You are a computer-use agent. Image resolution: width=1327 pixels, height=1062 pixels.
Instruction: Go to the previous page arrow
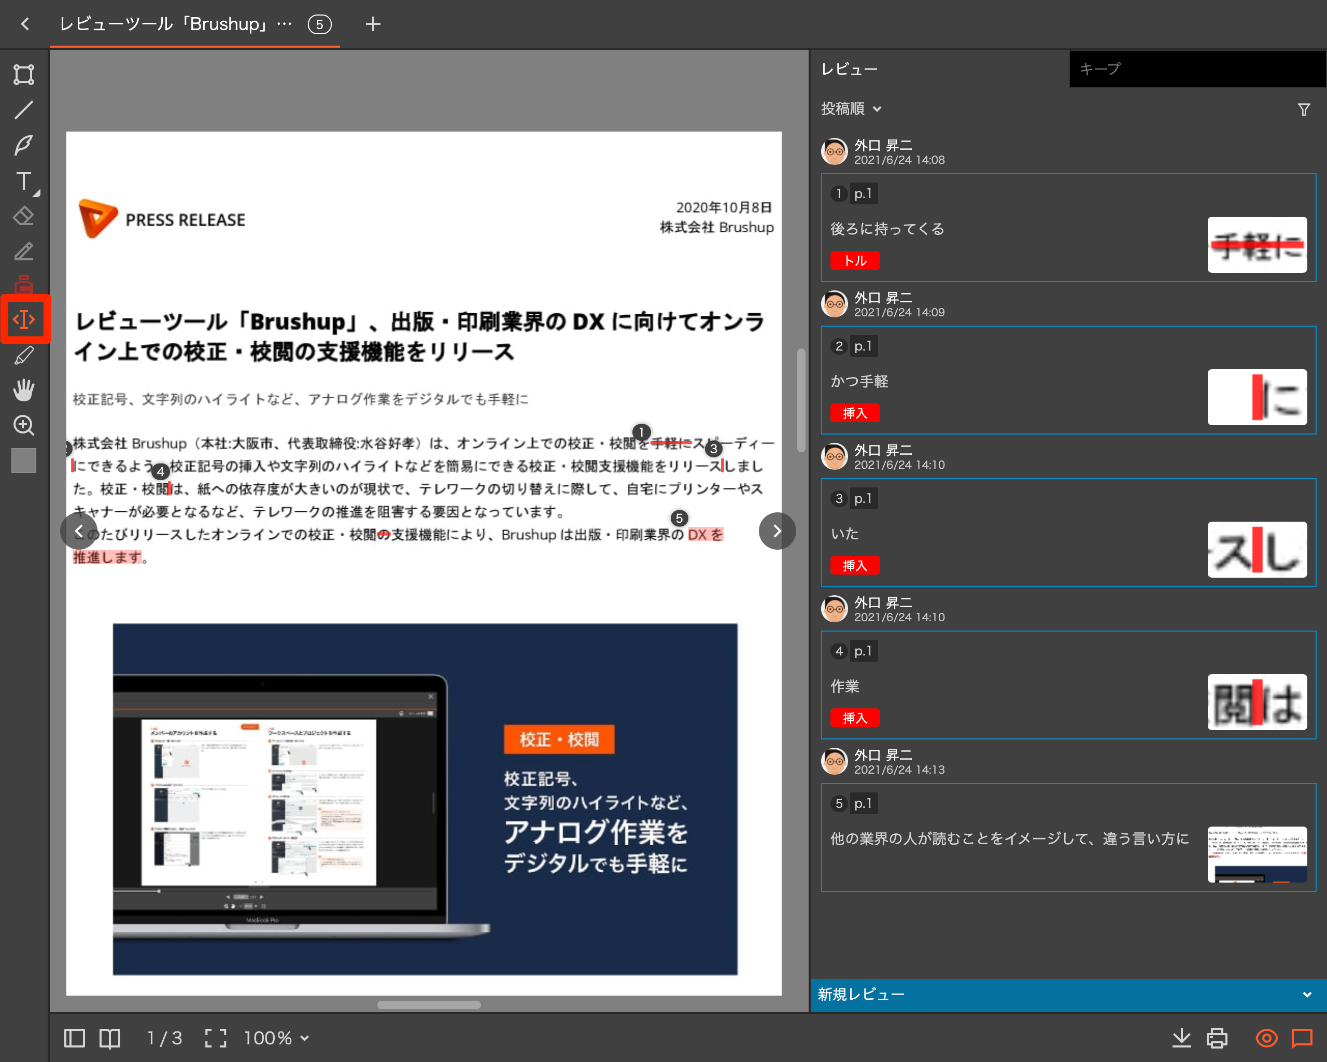click(79, 530)
